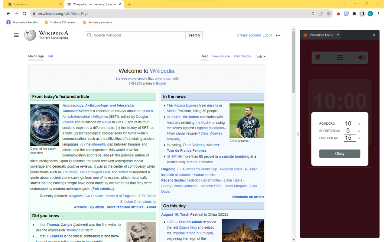Open the Pomodoro brush theme icon

(317, 57)
